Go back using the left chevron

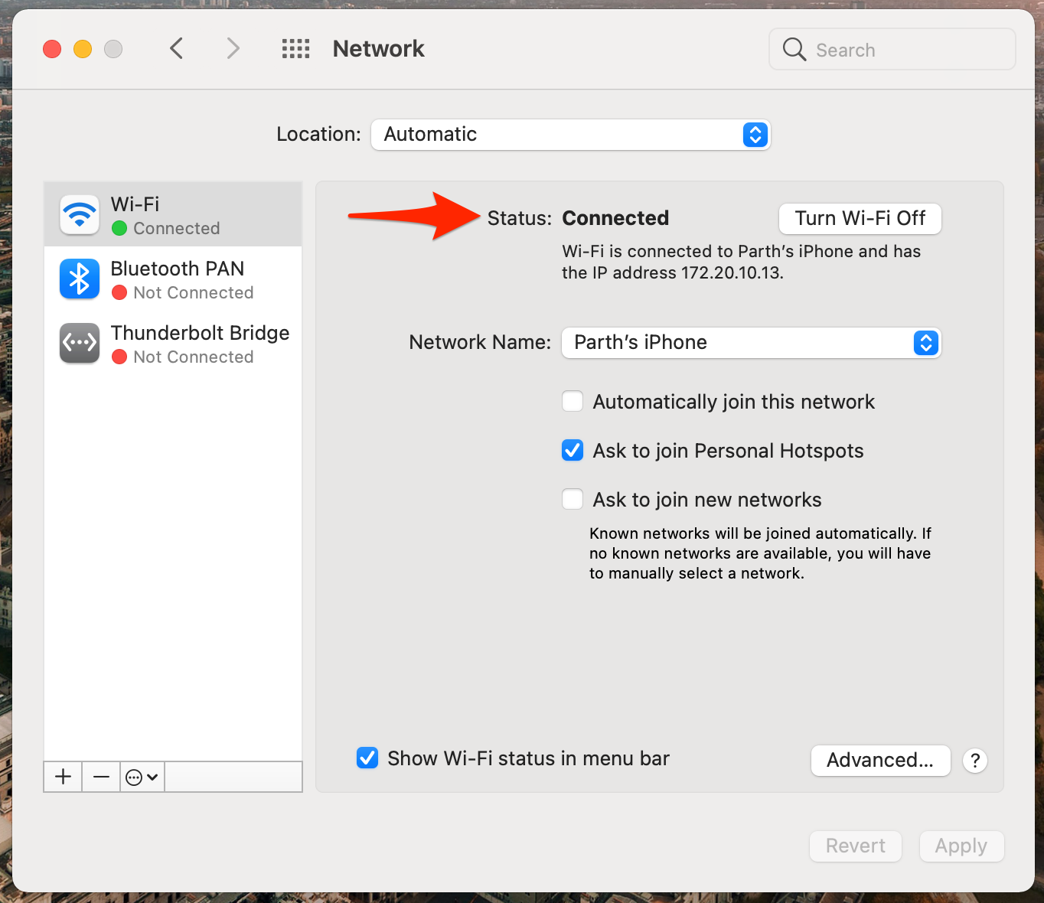(x=177, y=49)
